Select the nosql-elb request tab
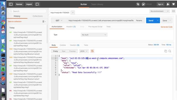177x100 pixels. [60, 12]
